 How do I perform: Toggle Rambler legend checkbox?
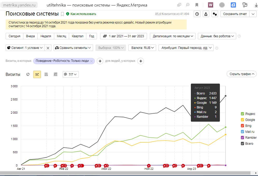[242, 138]
